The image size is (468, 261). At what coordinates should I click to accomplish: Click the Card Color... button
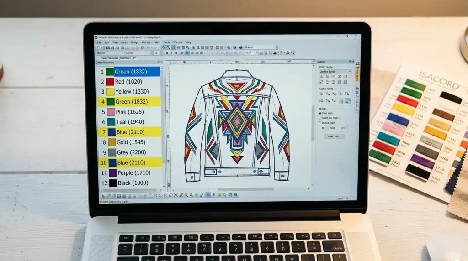point(334,136)
